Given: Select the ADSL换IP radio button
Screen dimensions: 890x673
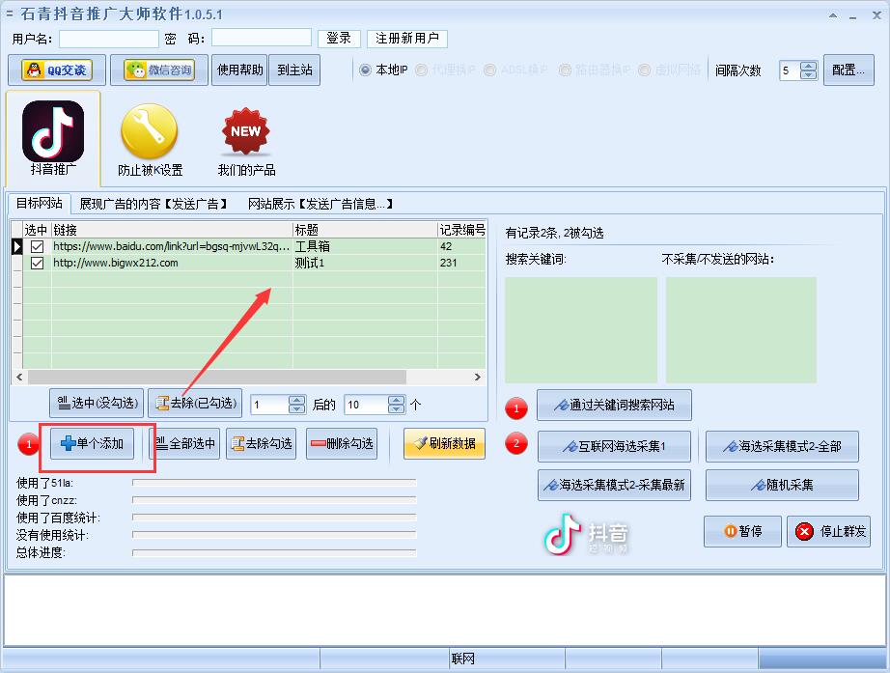Looking at the screenshot, I should click(489, 70).
